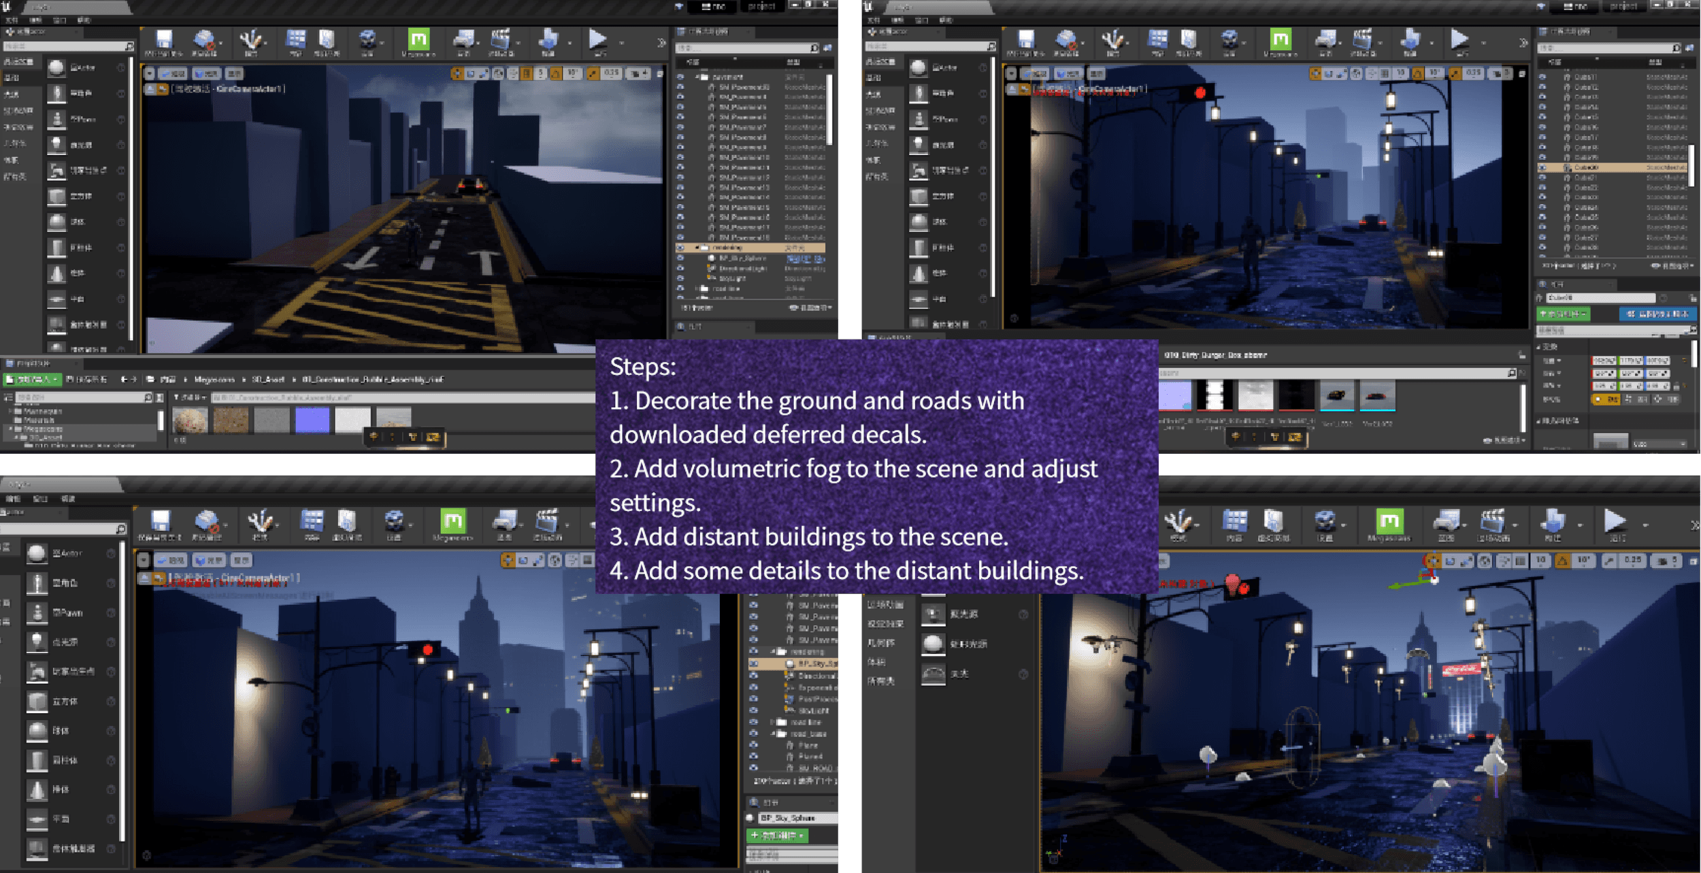1701x873 pixels.
Task: Open Cinematics clapperboard icon in bottom-left screenshot
Action: (546, 522)
